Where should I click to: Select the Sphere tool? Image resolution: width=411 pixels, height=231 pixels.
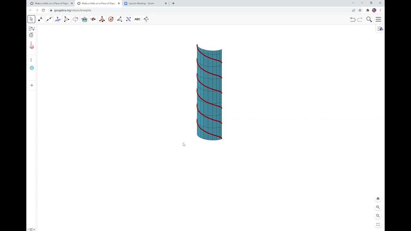pos(111,19)
